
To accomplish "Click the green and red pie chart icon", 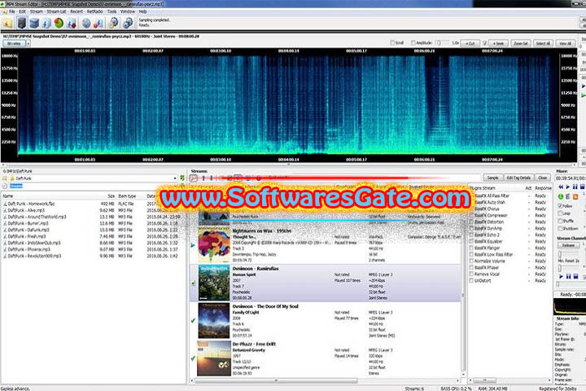I will coord(59,23).
